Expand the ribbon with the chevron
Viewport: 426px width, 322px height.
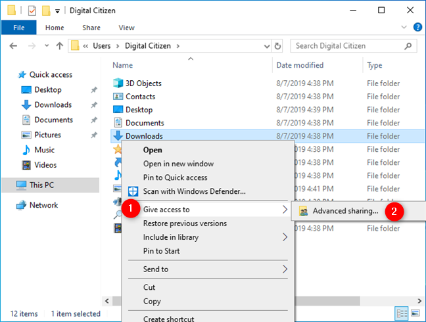pyautogui.click(x=404, y=27)
